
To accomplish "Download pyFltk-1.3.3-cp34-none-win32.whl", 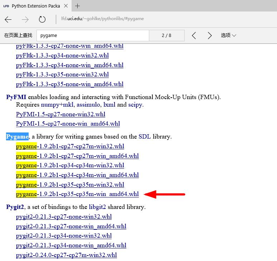I will [62, 55].
